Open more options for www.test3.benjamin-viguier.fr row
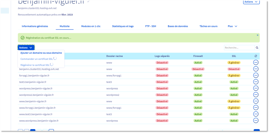The height and width of the screenshot is (133, 269). pyautogui.click(x=256, y=114)
